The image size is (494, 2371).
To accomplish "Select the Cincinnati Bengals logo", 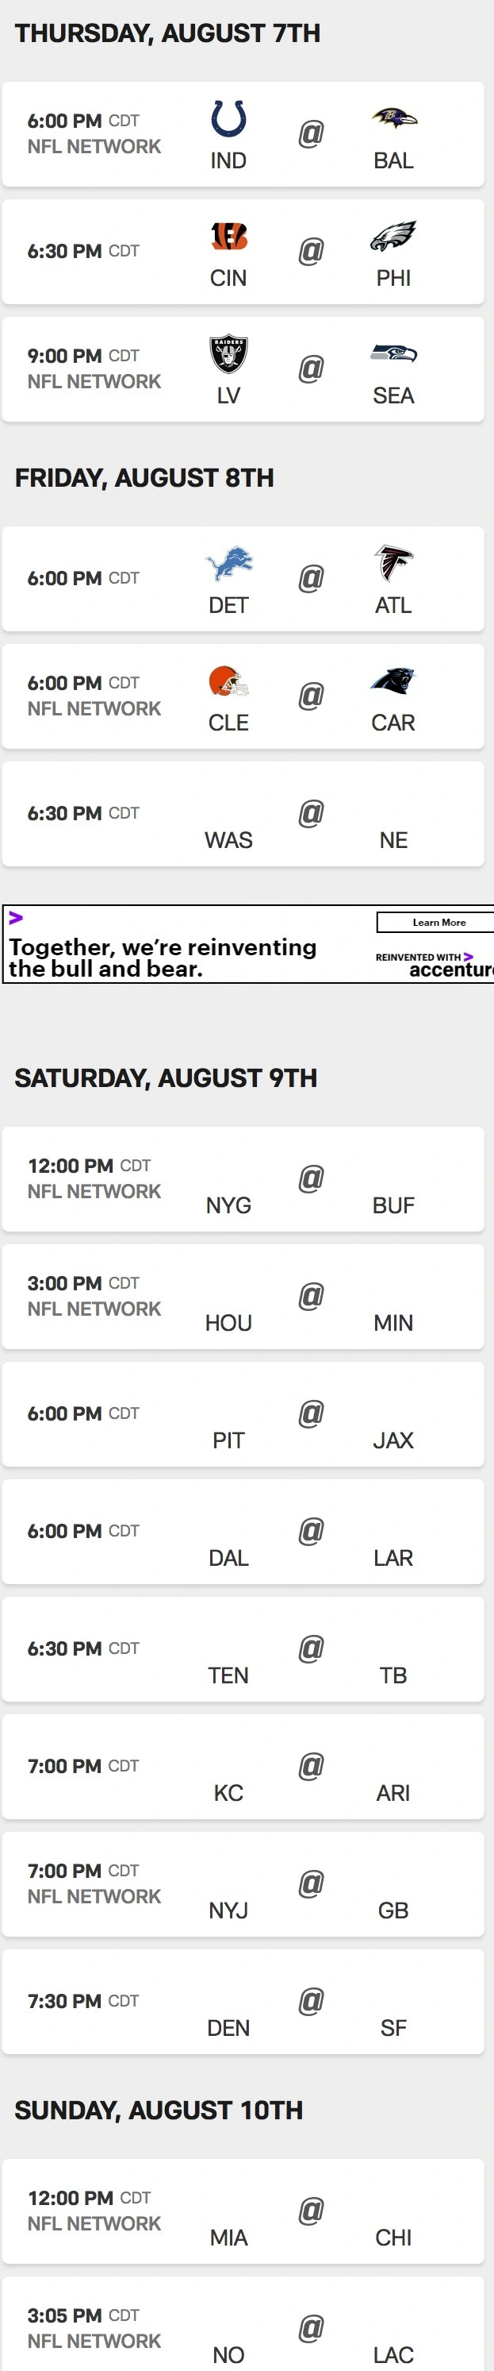I will point(228,237).
